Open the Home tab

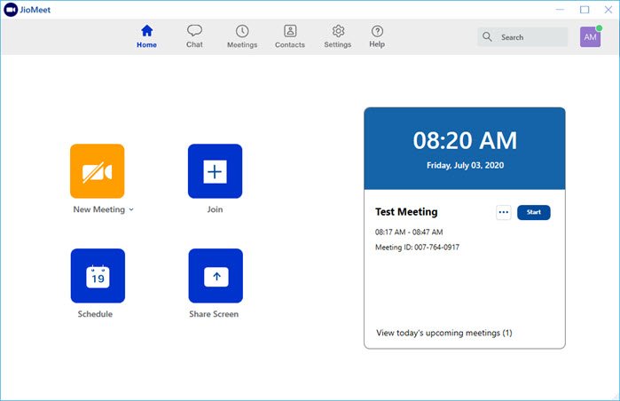tap(146, 36)
